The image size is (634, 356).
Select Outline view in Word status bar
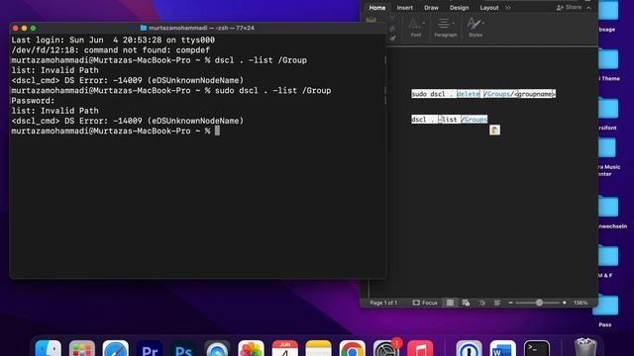pyautogui.click(x=481, y=303)
